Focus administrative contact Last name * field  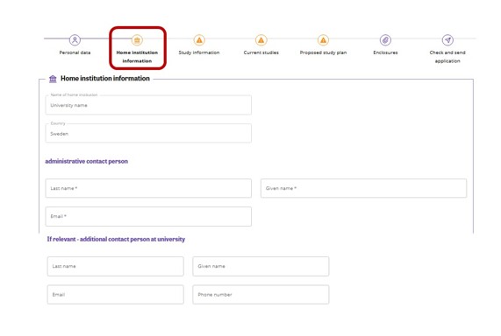(x=148, y=188)
